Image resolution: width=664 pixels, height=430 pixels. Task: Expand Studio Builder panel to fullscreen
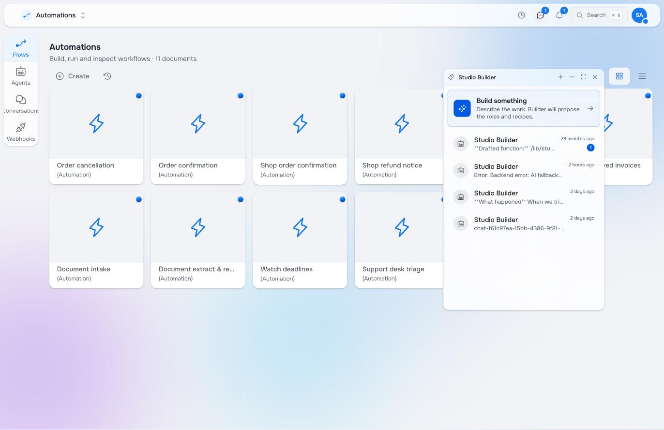click(584, 77)
